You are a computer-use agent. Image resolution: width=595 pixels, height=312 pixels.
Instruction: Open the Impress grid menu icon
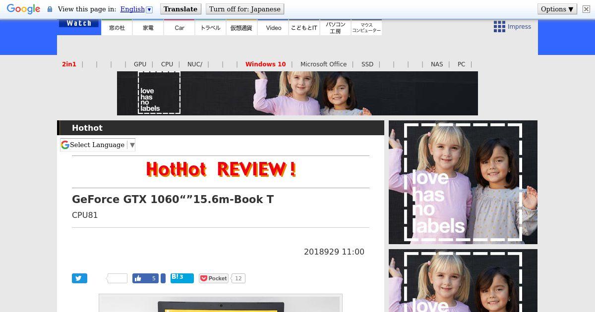click(x=499, y=27)
